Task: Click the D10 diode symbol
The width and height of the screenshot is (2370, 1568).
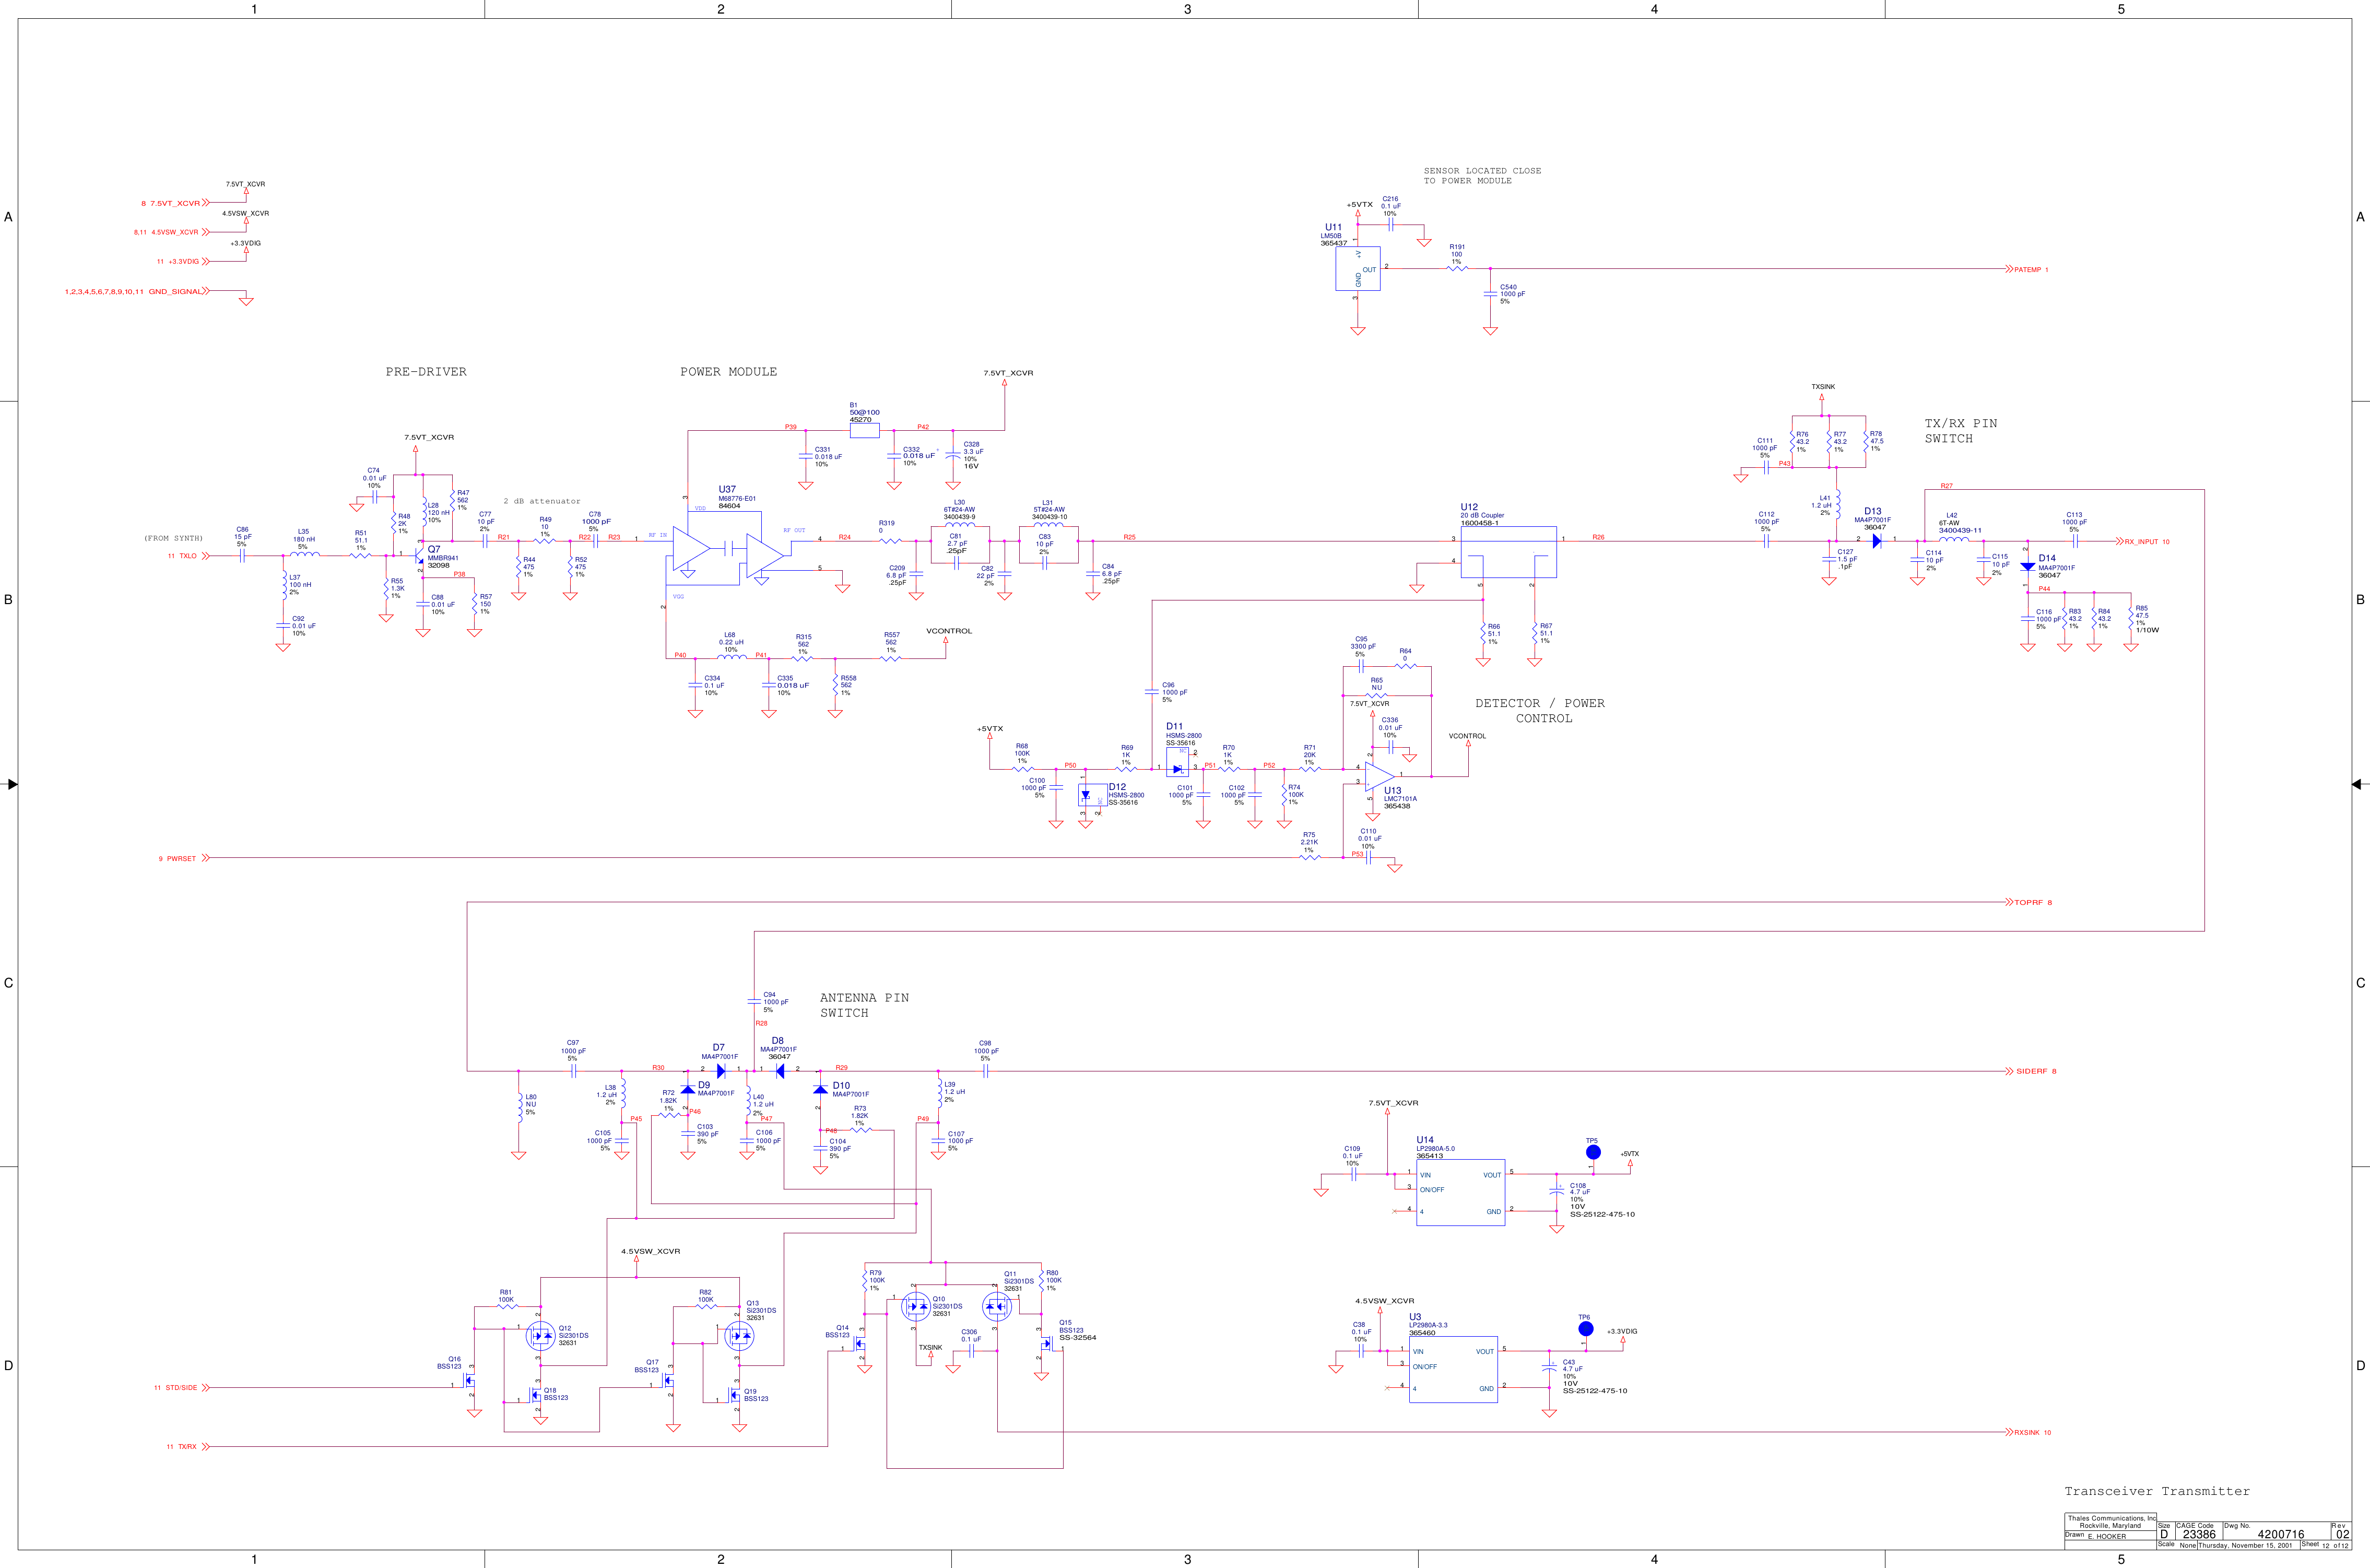Action: [820, 1089]
